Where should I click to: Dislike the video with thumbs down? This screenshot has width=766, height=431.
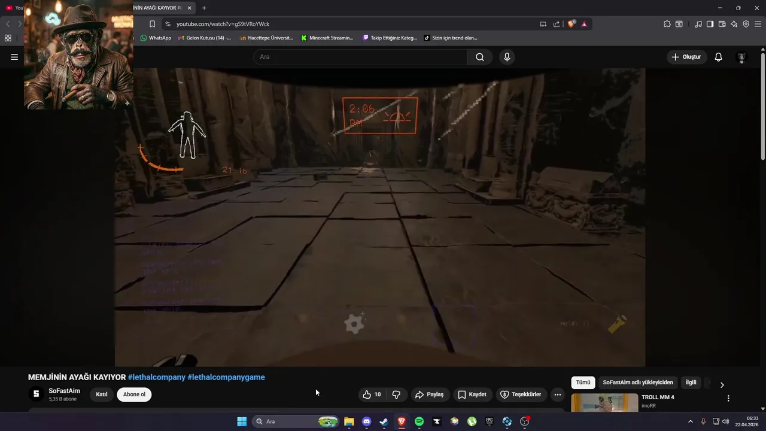(396, 394)
